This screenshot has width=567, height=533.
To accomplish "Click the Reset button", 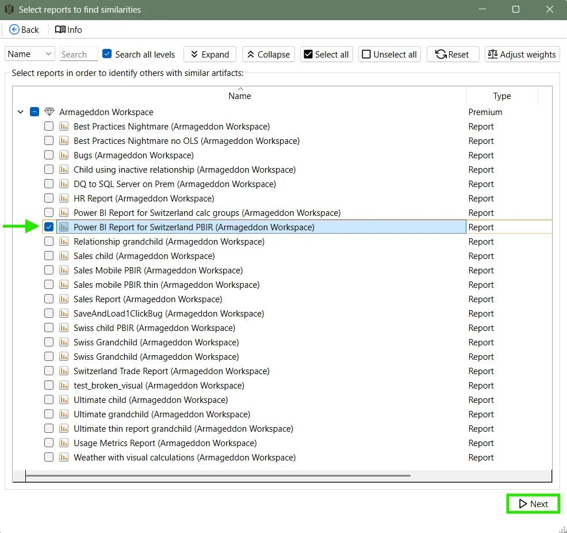I will pyautogui.click(x=453, y=54).
